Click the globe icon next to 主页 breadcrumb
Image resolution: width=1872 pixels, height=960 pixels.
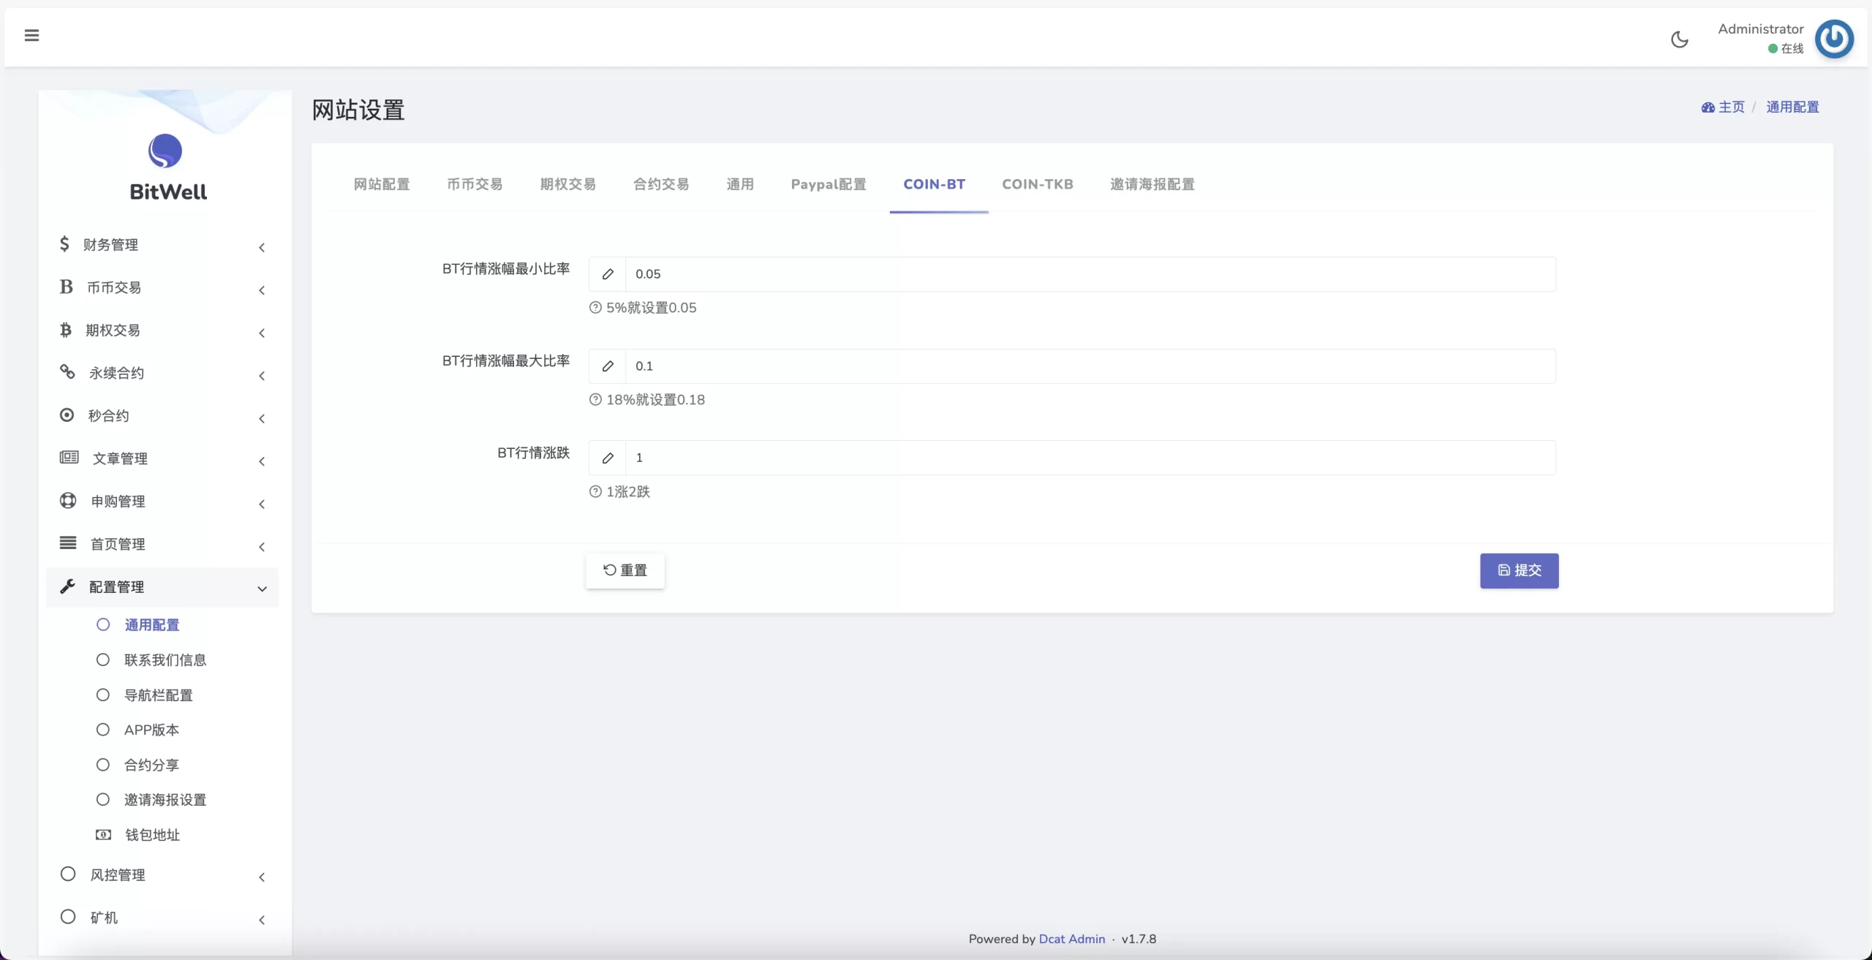[x=1708, y=107]
